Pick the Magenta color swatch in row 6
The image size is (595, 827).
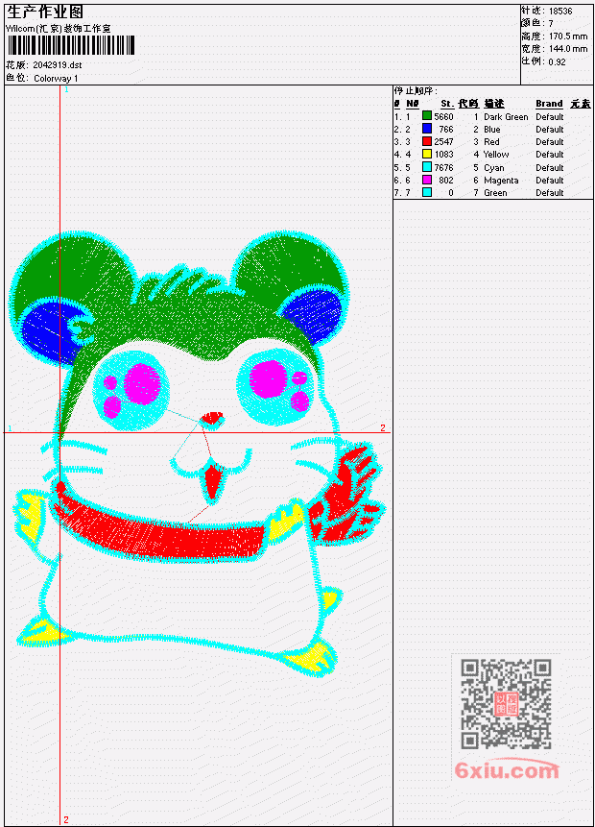point(427,180)
